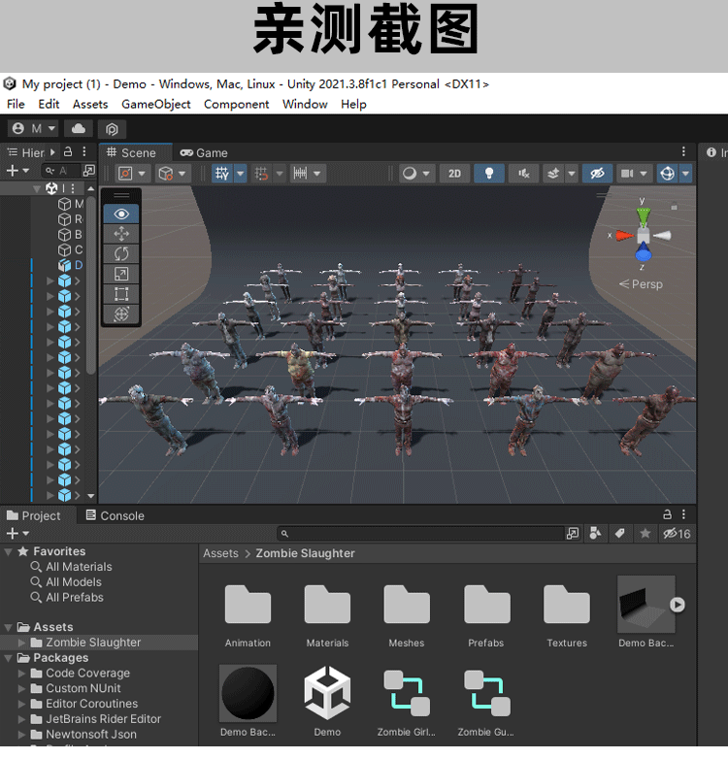This screenshot has height=759, width=728.
Task: Select All Prefabs under Favorites
Action: [x=74, y=598]
